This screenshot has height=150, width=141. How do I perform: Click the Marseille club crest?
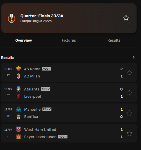(19, 109)
